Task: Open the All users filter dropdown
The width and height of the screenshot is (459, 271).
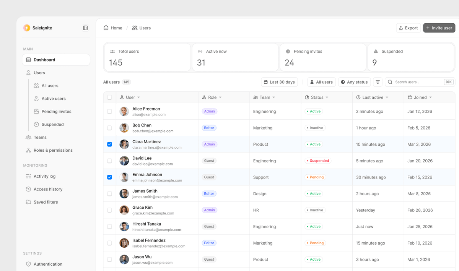Action: point(321,82)
